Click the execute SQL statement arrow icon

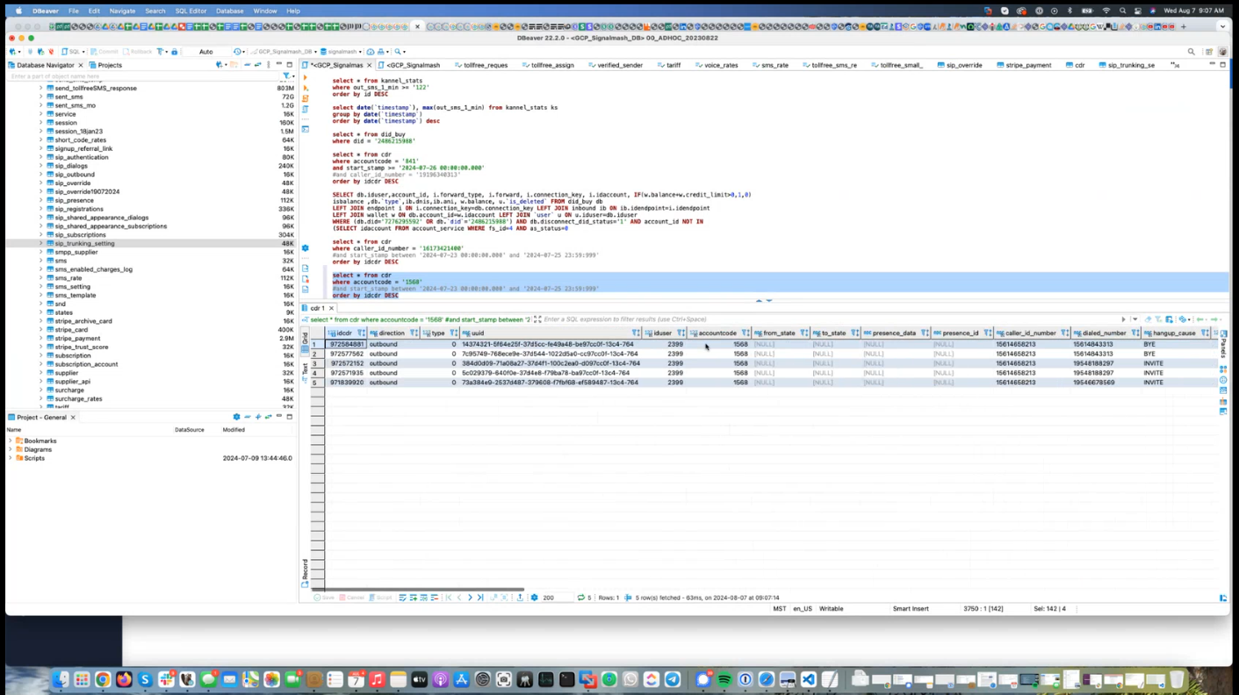tap(306, 77)
